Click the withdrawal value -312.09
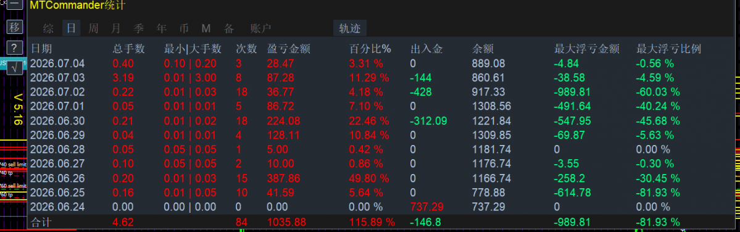 429,121
